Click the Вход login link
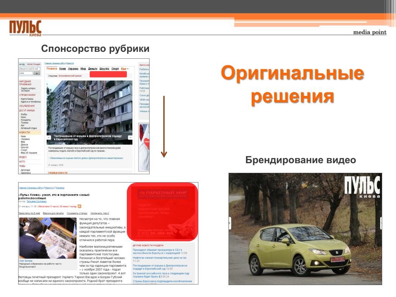Viewport: 396px width, 297px height. [x=22, y=64]
